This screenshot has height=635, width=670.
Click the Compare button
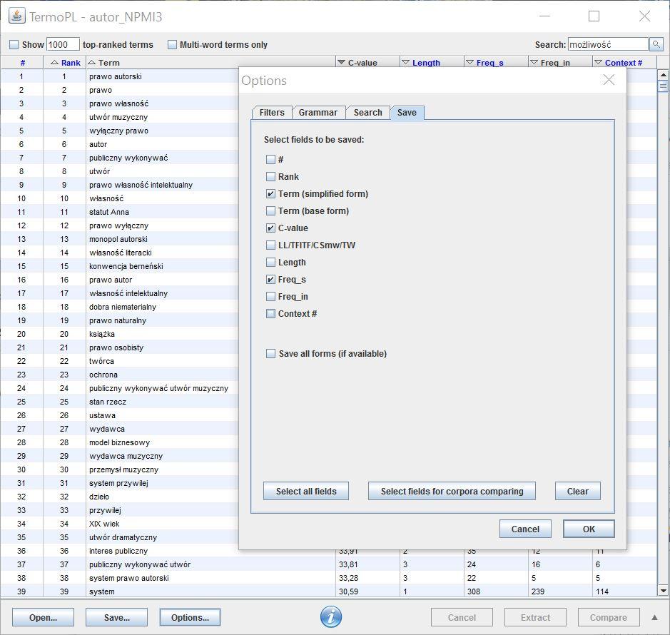609,617
